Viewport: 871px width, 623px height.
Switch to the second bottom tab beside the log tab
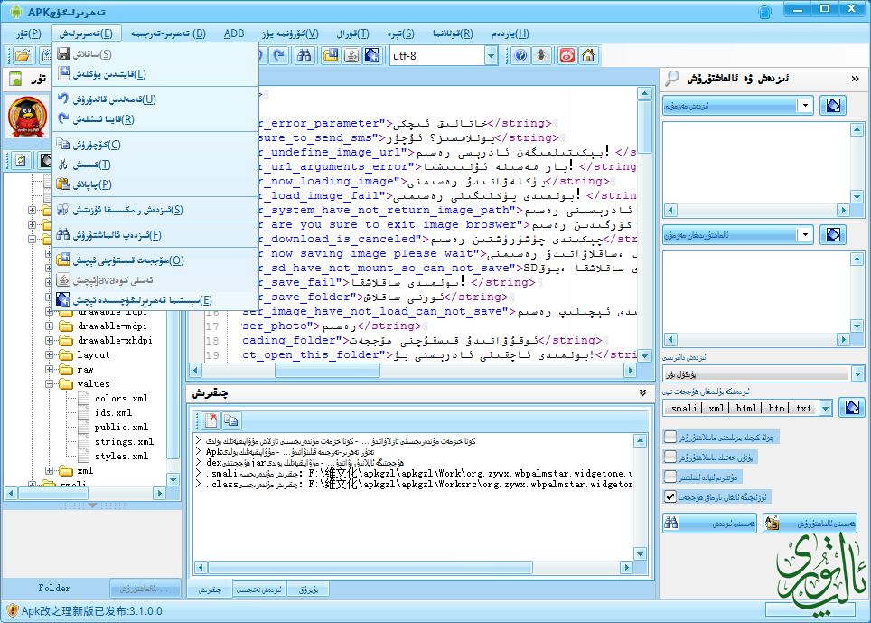(258, 590)
